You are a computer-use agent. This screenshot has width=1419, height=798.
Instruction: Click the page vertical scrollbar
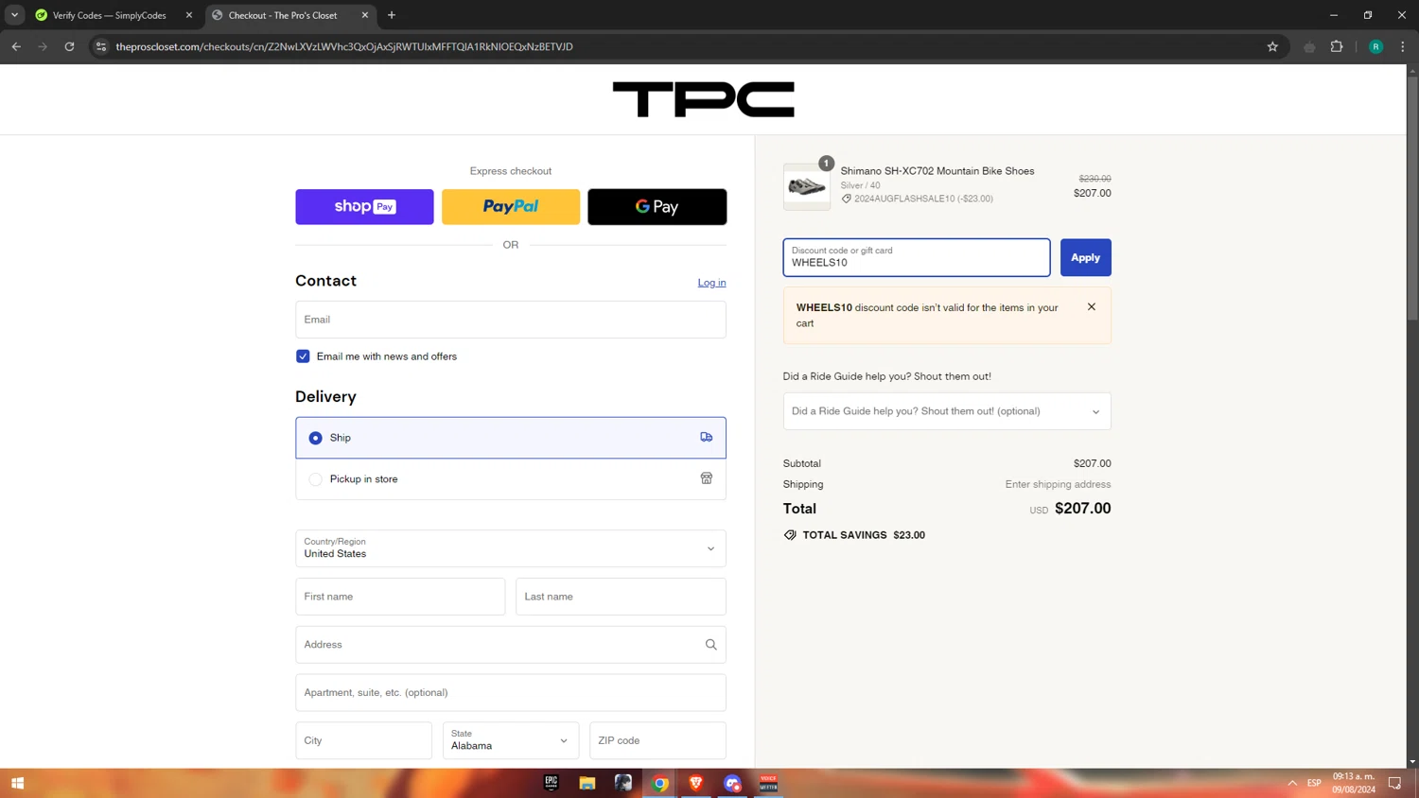[1412, 199]
